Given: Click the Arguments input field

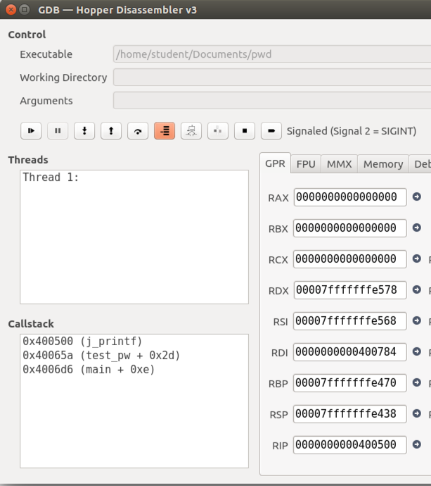Looking at the screenshot, I should 271,101.
